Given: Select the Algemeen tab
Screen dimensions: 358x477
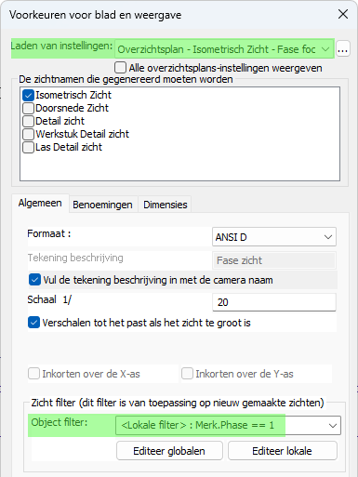Looking at the screenshot, I should coord(40,204).
